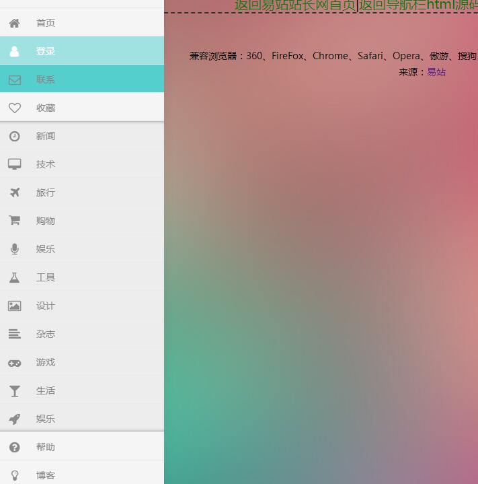The width and height of the screenshot is (478, 484).
Task: Click the heart icon for 收藏
Action: click(x=15, y=108)
